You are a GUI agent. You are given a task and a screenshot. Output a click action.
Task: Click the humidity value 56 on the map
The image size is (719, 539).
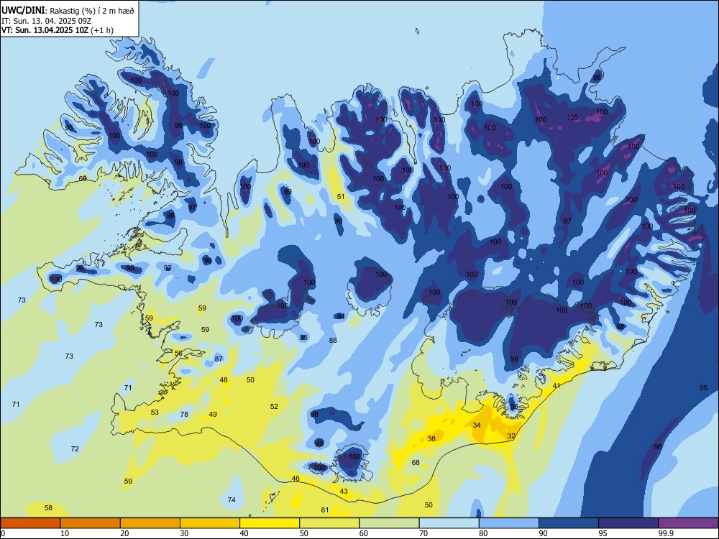(x=178, y=353)
